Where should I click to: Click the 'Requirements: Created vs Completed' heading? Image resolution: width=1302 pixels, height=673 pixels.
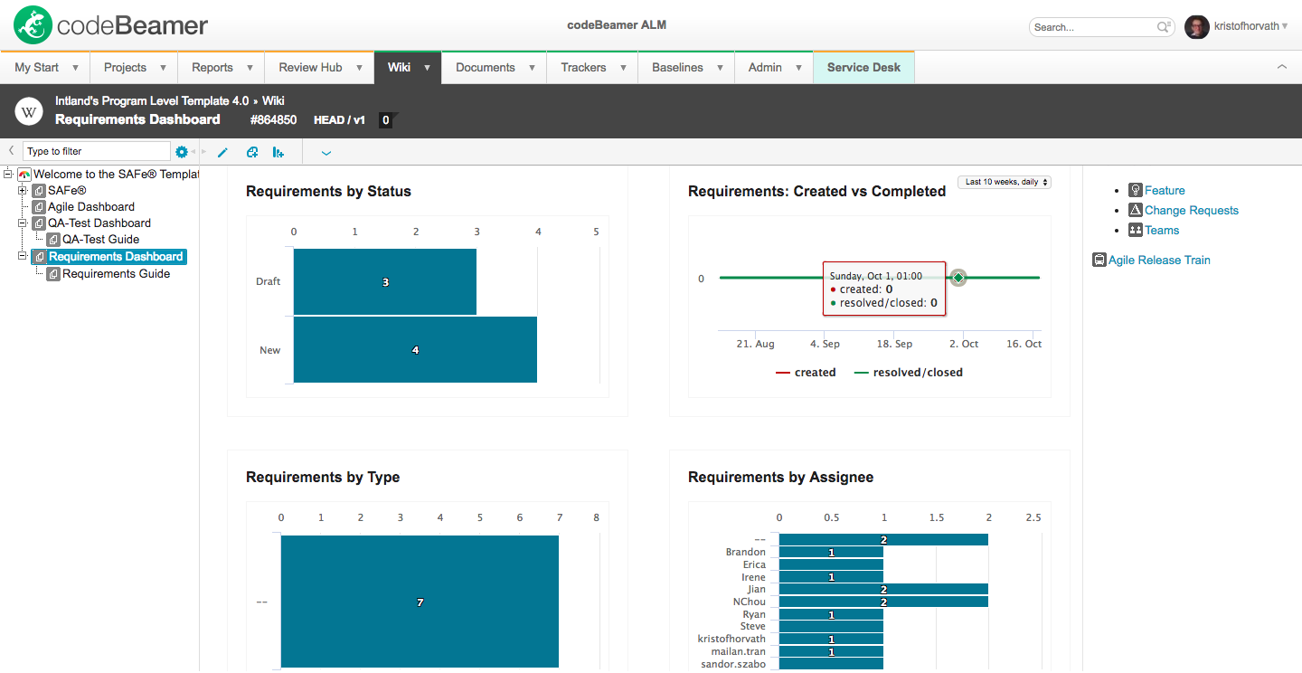point(816,192)
